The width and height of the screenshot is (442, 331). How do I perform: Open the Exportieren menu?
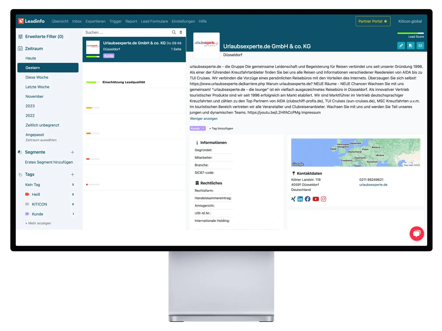[x=95, y=21]
